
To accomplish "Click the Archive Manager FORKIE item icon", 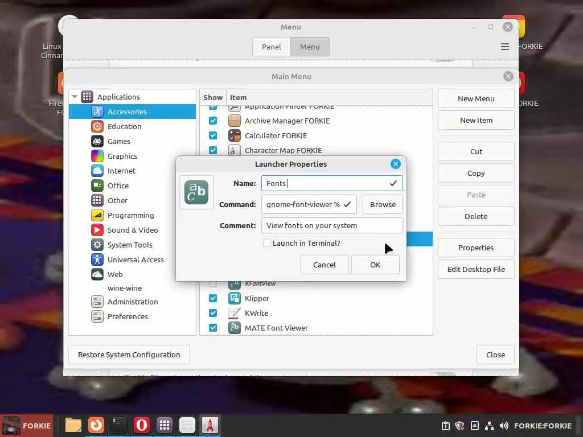I will coord(234,121).
